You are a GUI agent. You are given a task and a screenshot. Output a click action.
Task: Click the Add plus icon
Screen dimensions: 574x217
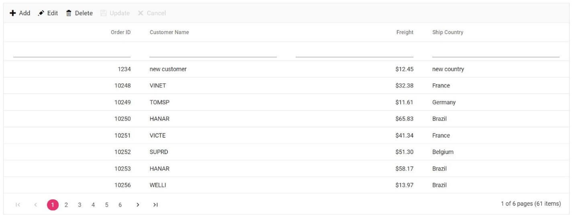tap(13, 13)
